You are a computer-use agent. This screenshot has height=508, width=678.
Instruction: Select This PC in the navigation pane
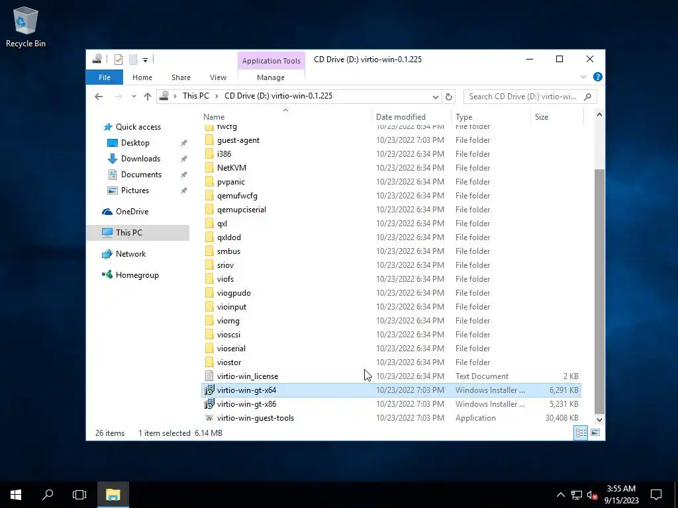coord(129,233)
